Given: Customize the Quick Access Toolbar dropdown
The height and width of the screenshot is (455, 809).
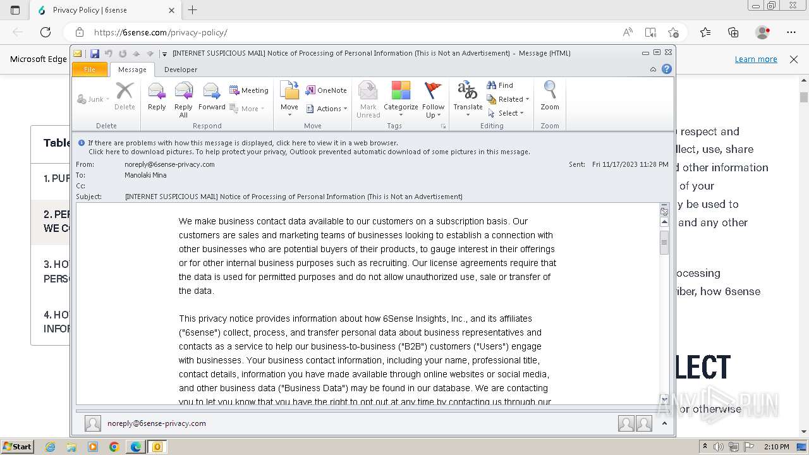Looking at the screenshot, I should pos(164,54).
